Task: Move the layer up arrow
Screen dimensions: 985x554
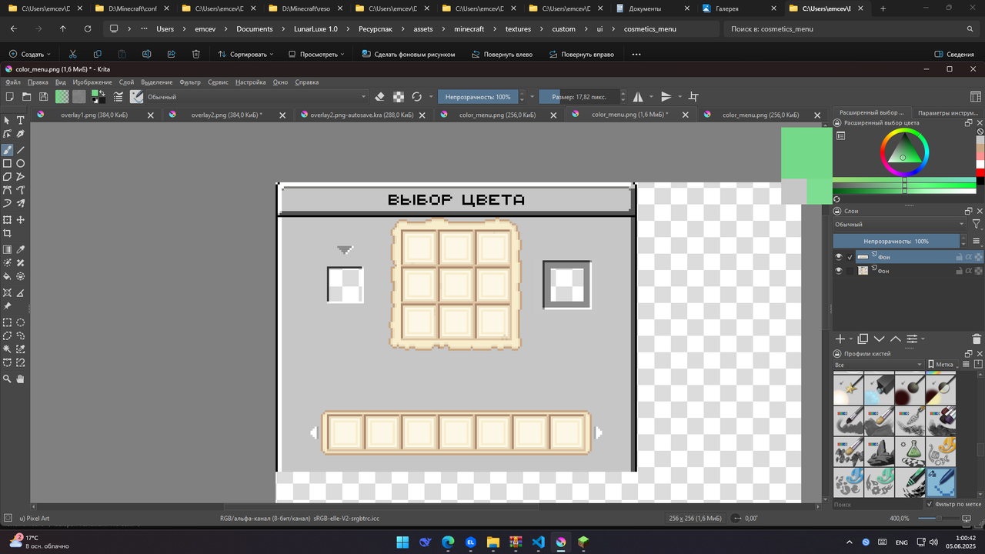Action: 896,339
